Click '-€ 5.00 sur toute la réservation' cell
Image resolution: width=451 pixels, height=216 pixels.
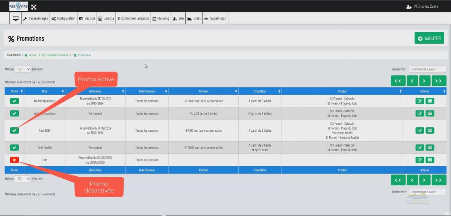tap(203, 131)
